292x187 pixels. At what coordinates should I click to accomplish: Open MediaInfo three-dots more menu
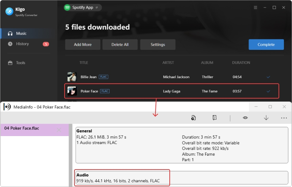point(284,118)
